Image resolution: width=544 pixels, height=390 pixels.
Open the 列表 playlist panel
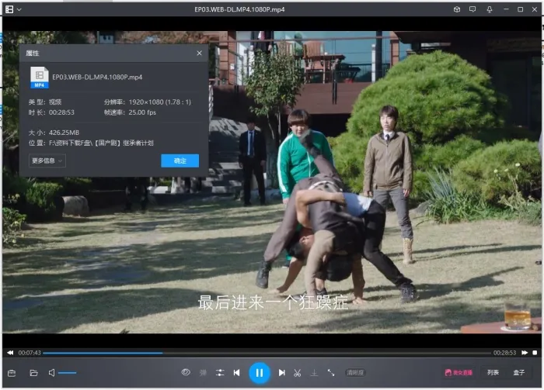click(x=493, y=373)
